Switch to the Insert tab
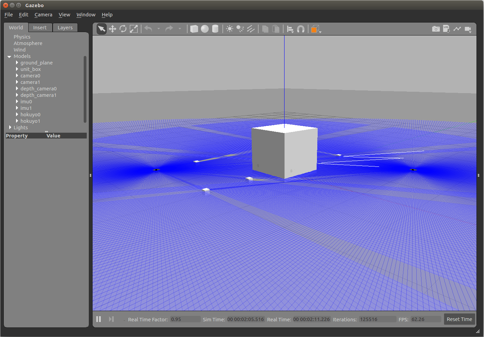 [40, 28]
